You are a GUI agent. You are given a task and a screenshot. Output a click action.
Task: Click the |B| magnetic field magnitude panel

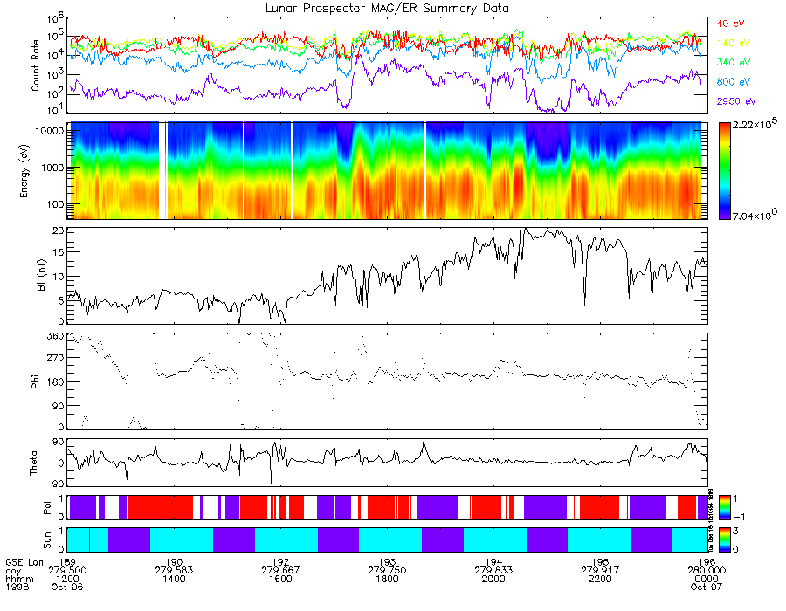(x=387, y=276)
